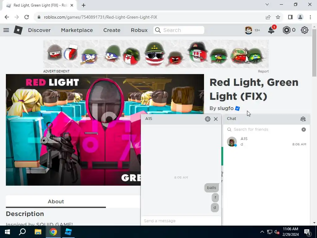The height and width of the screenshot is (238, 317).
Task: Open the Roblox hamburger navigation menu
Action: 6,30
